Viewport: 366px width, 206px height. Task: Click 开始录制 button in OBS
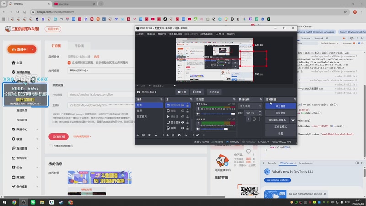pos(280,113)
